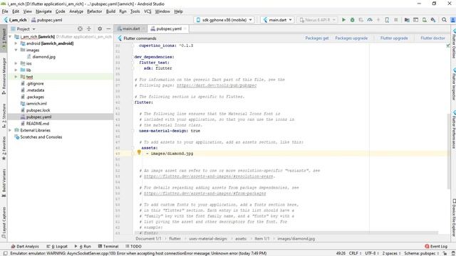The height and width of the screenshot is (256, 456).
Task: Open the Project view selector dropdown
Action: click(23, 28)
